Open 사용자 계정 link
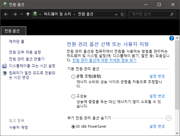Image resolution: width=180 pixels, height=136 pixels. click(18, 127)
